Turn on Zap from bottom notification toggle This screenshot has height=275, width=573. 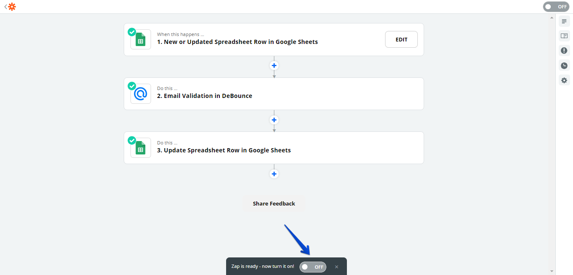[313, 267]
